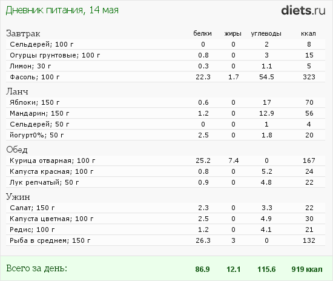Click the 'ккал' column header

308,33
